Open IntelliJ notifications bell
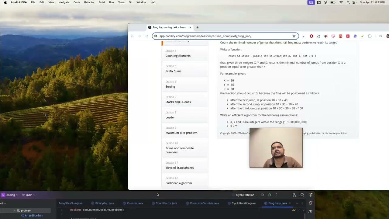 coord(310,203)
